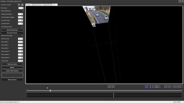184x103 pixels.
Task: Click the Delete Transform button
Action: pos(12,80)
